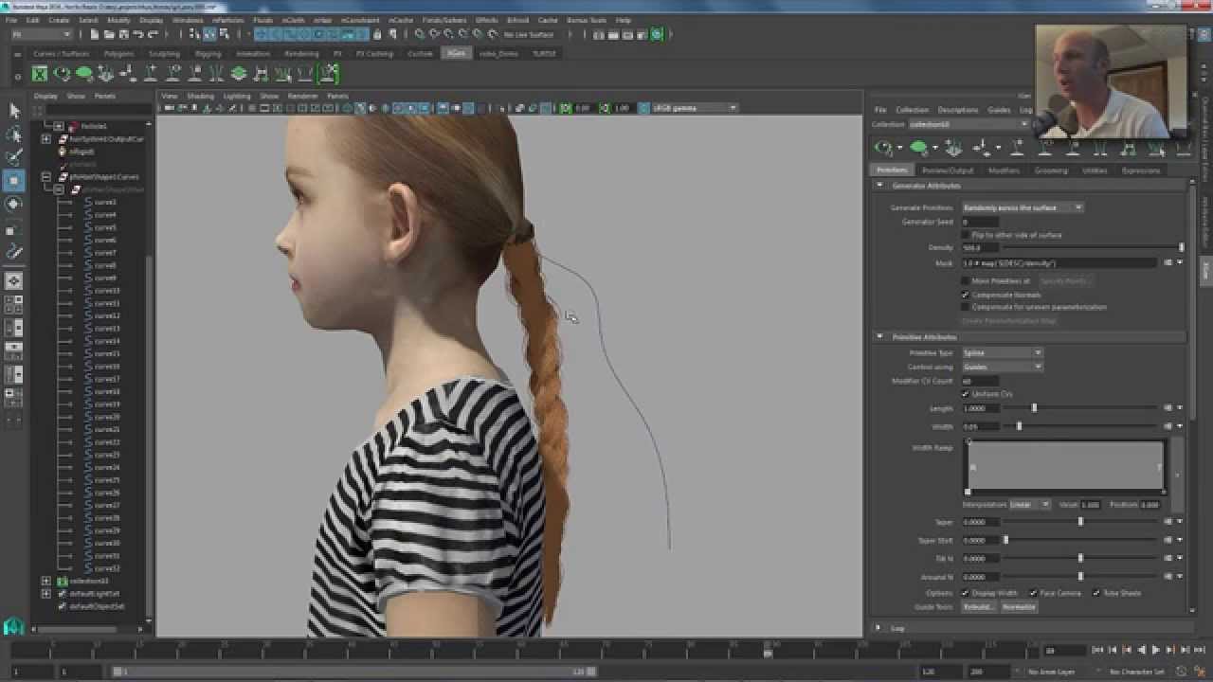Collapse the Generator Attributes section
The image size is (1213, 682).
pyautogui.click(x=879, y=186)
